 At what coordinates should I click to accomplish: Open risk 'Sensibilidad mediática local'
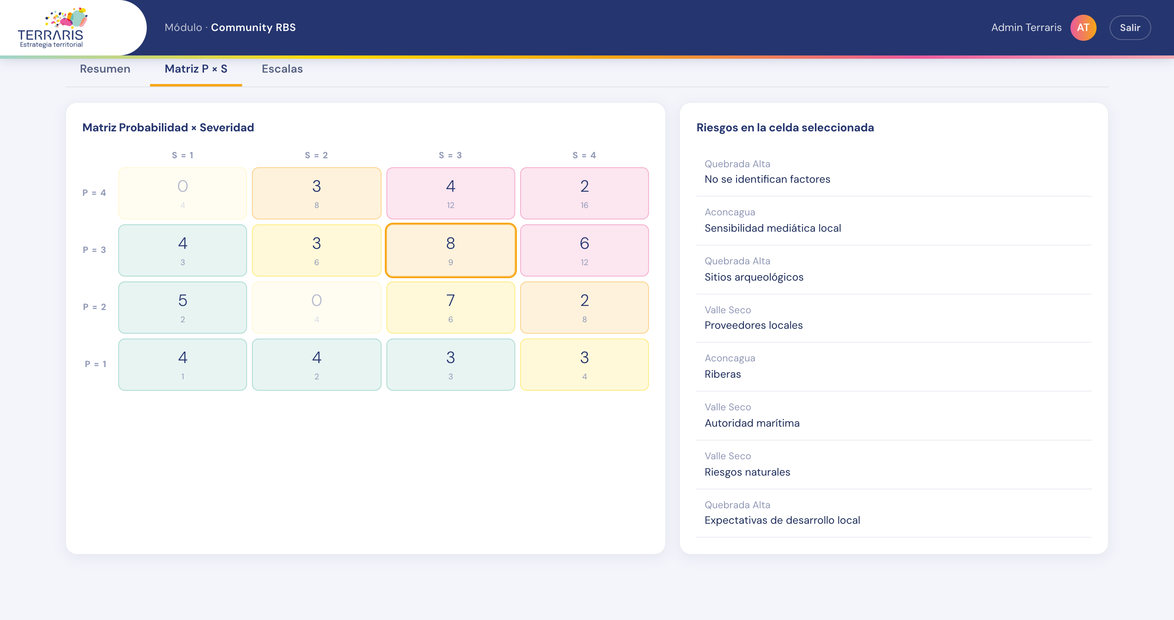point(893,221)
